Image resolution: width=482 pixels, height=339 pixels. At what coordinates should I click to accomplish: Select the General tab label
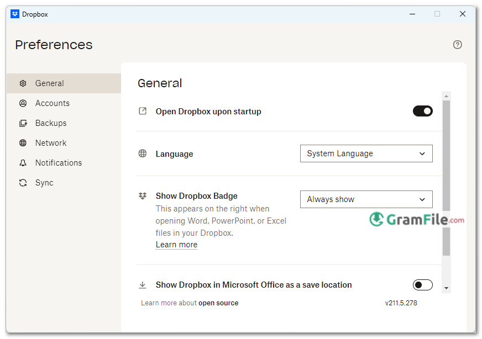[x=50, y=83]
